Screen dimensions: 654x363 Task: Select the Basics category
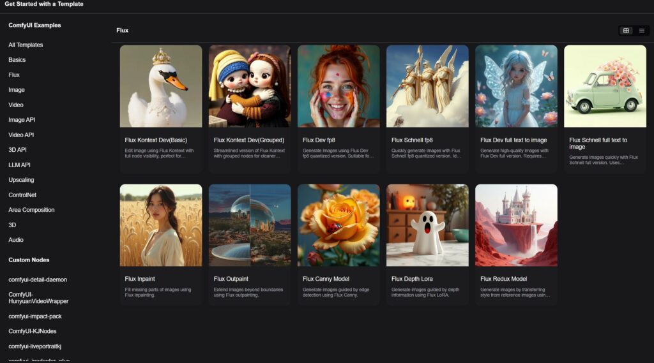pos(17,60)
